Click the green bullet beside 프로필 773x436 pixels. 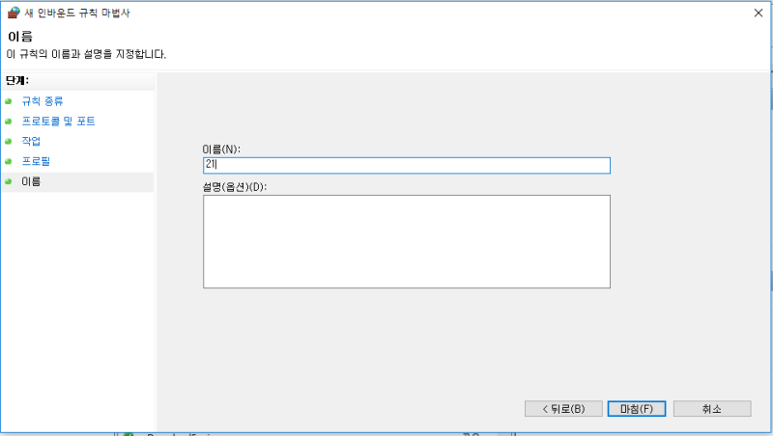pos(9,161)
